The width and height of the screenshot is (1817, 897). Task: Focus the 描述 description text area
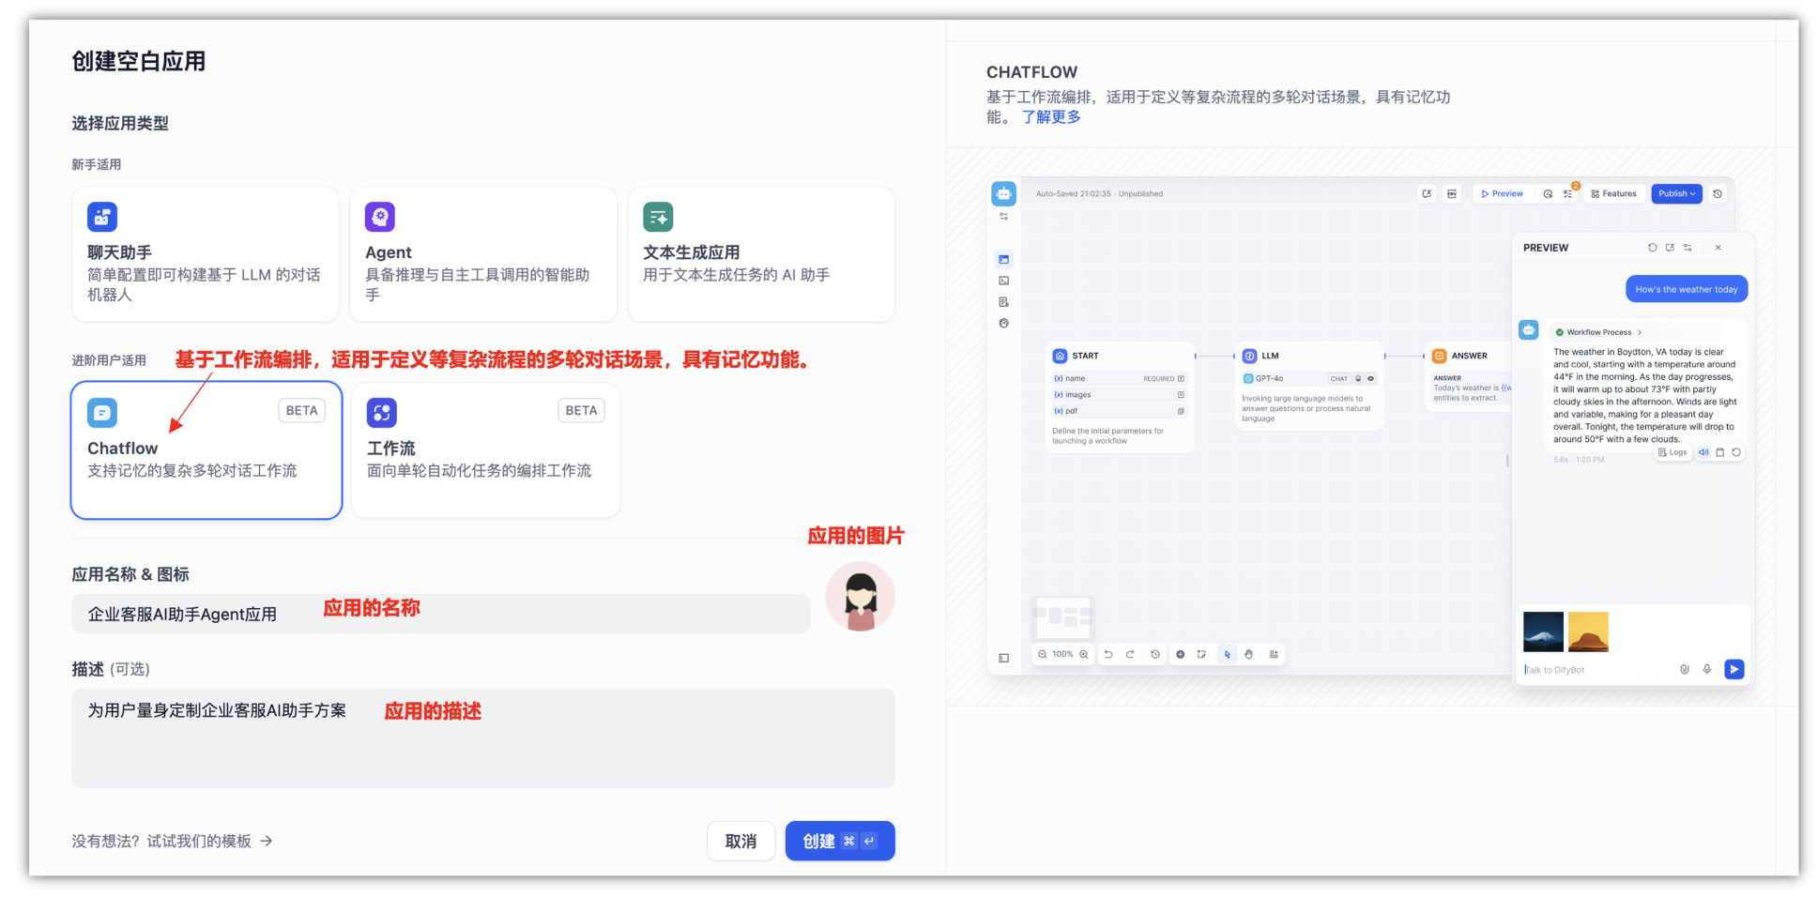(x=483, y=738)
